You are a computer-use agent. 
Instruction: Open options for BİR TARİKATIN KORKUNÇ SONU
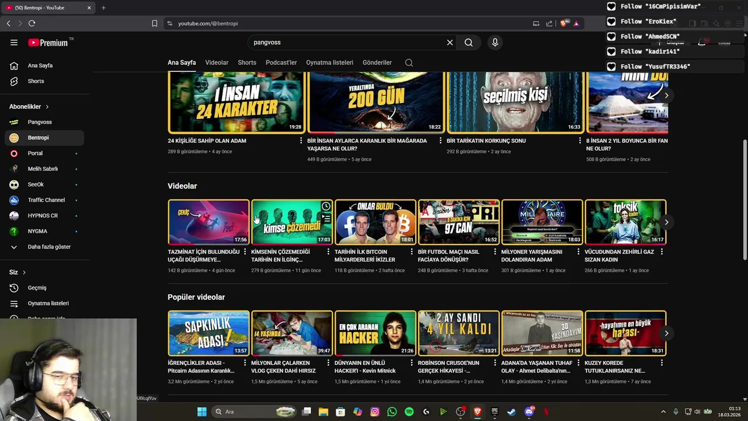click(580, 141)
